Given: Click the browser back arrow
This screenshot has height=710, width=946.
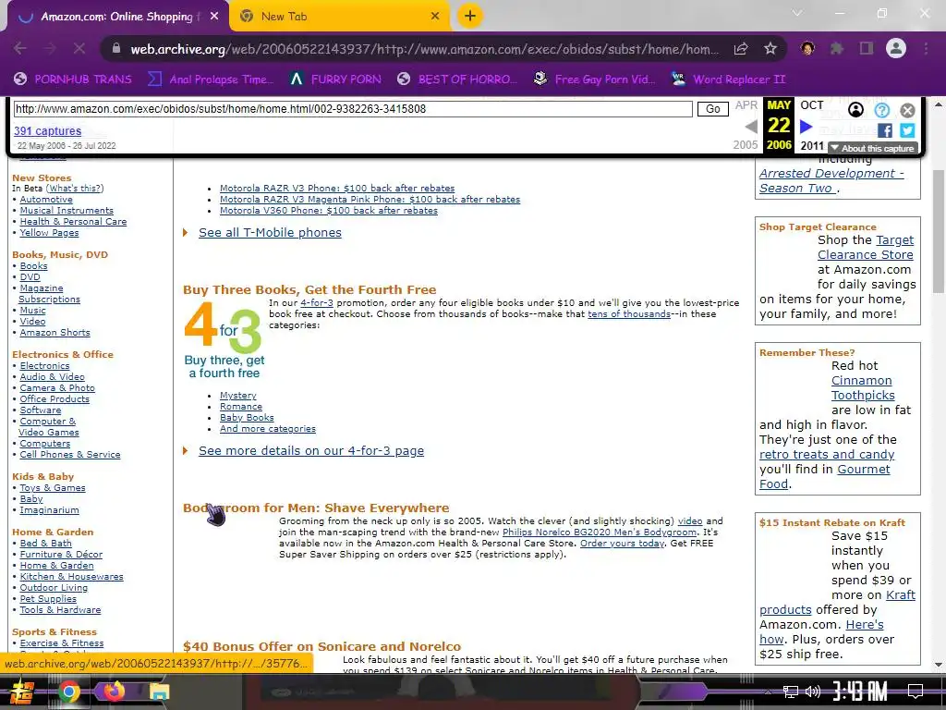Looking at the screenshot, I should [20, 48].
